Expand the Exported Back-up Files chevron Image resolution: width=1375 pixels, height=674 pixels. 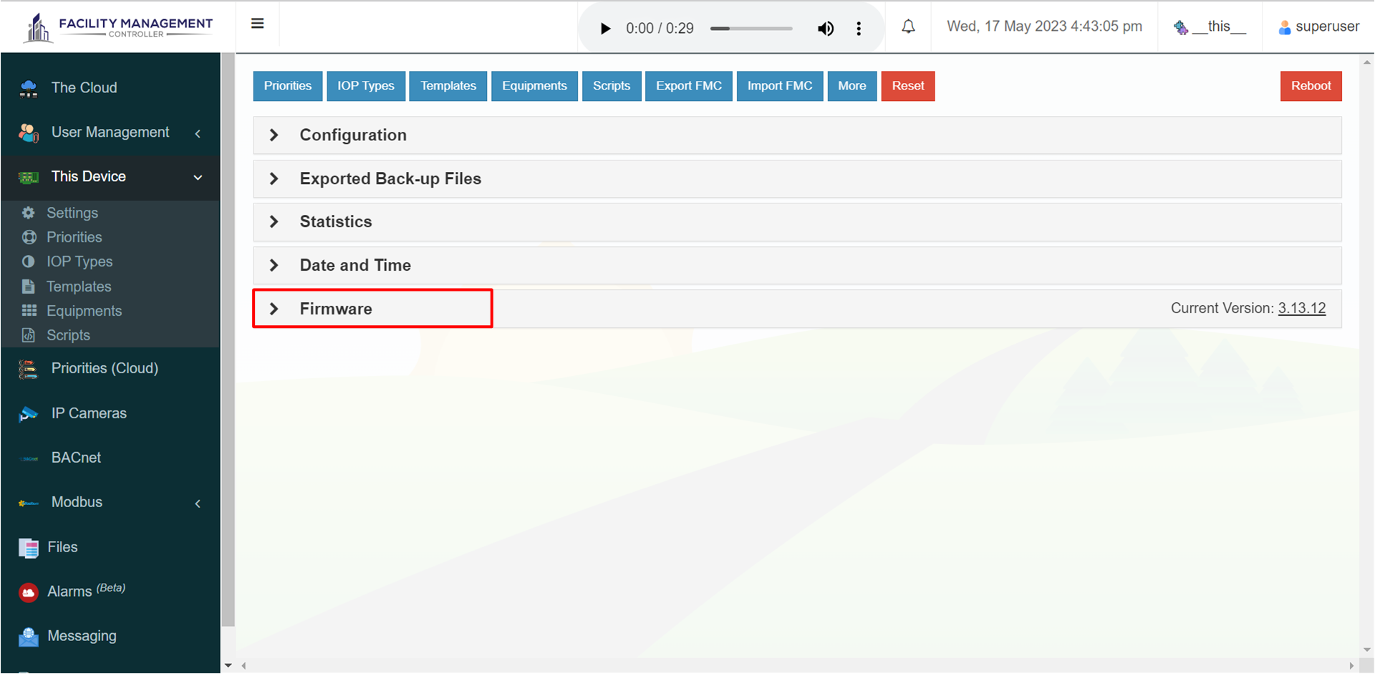point(274,179)
